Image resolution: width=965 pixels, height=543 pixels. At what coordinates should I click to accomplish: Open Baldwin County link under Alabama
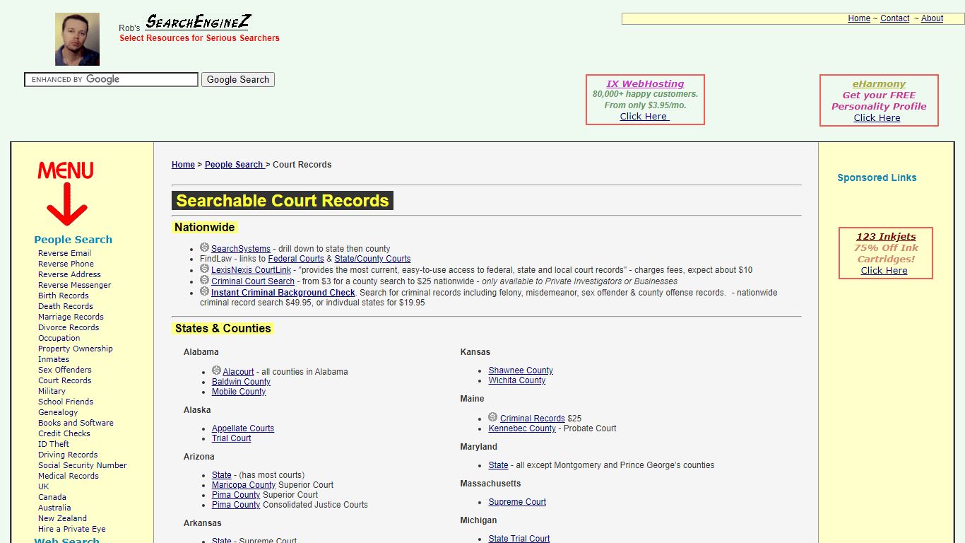pos(241,382)
